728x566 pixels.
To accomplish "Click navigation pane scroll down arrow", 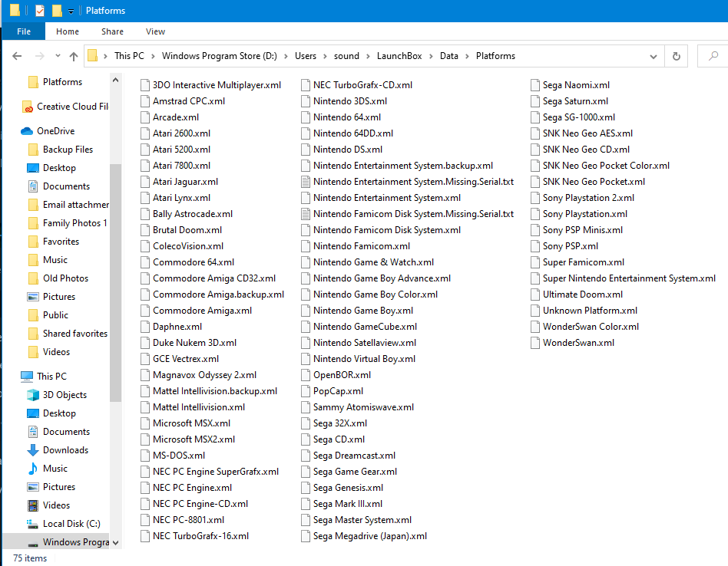I will 116,542.
